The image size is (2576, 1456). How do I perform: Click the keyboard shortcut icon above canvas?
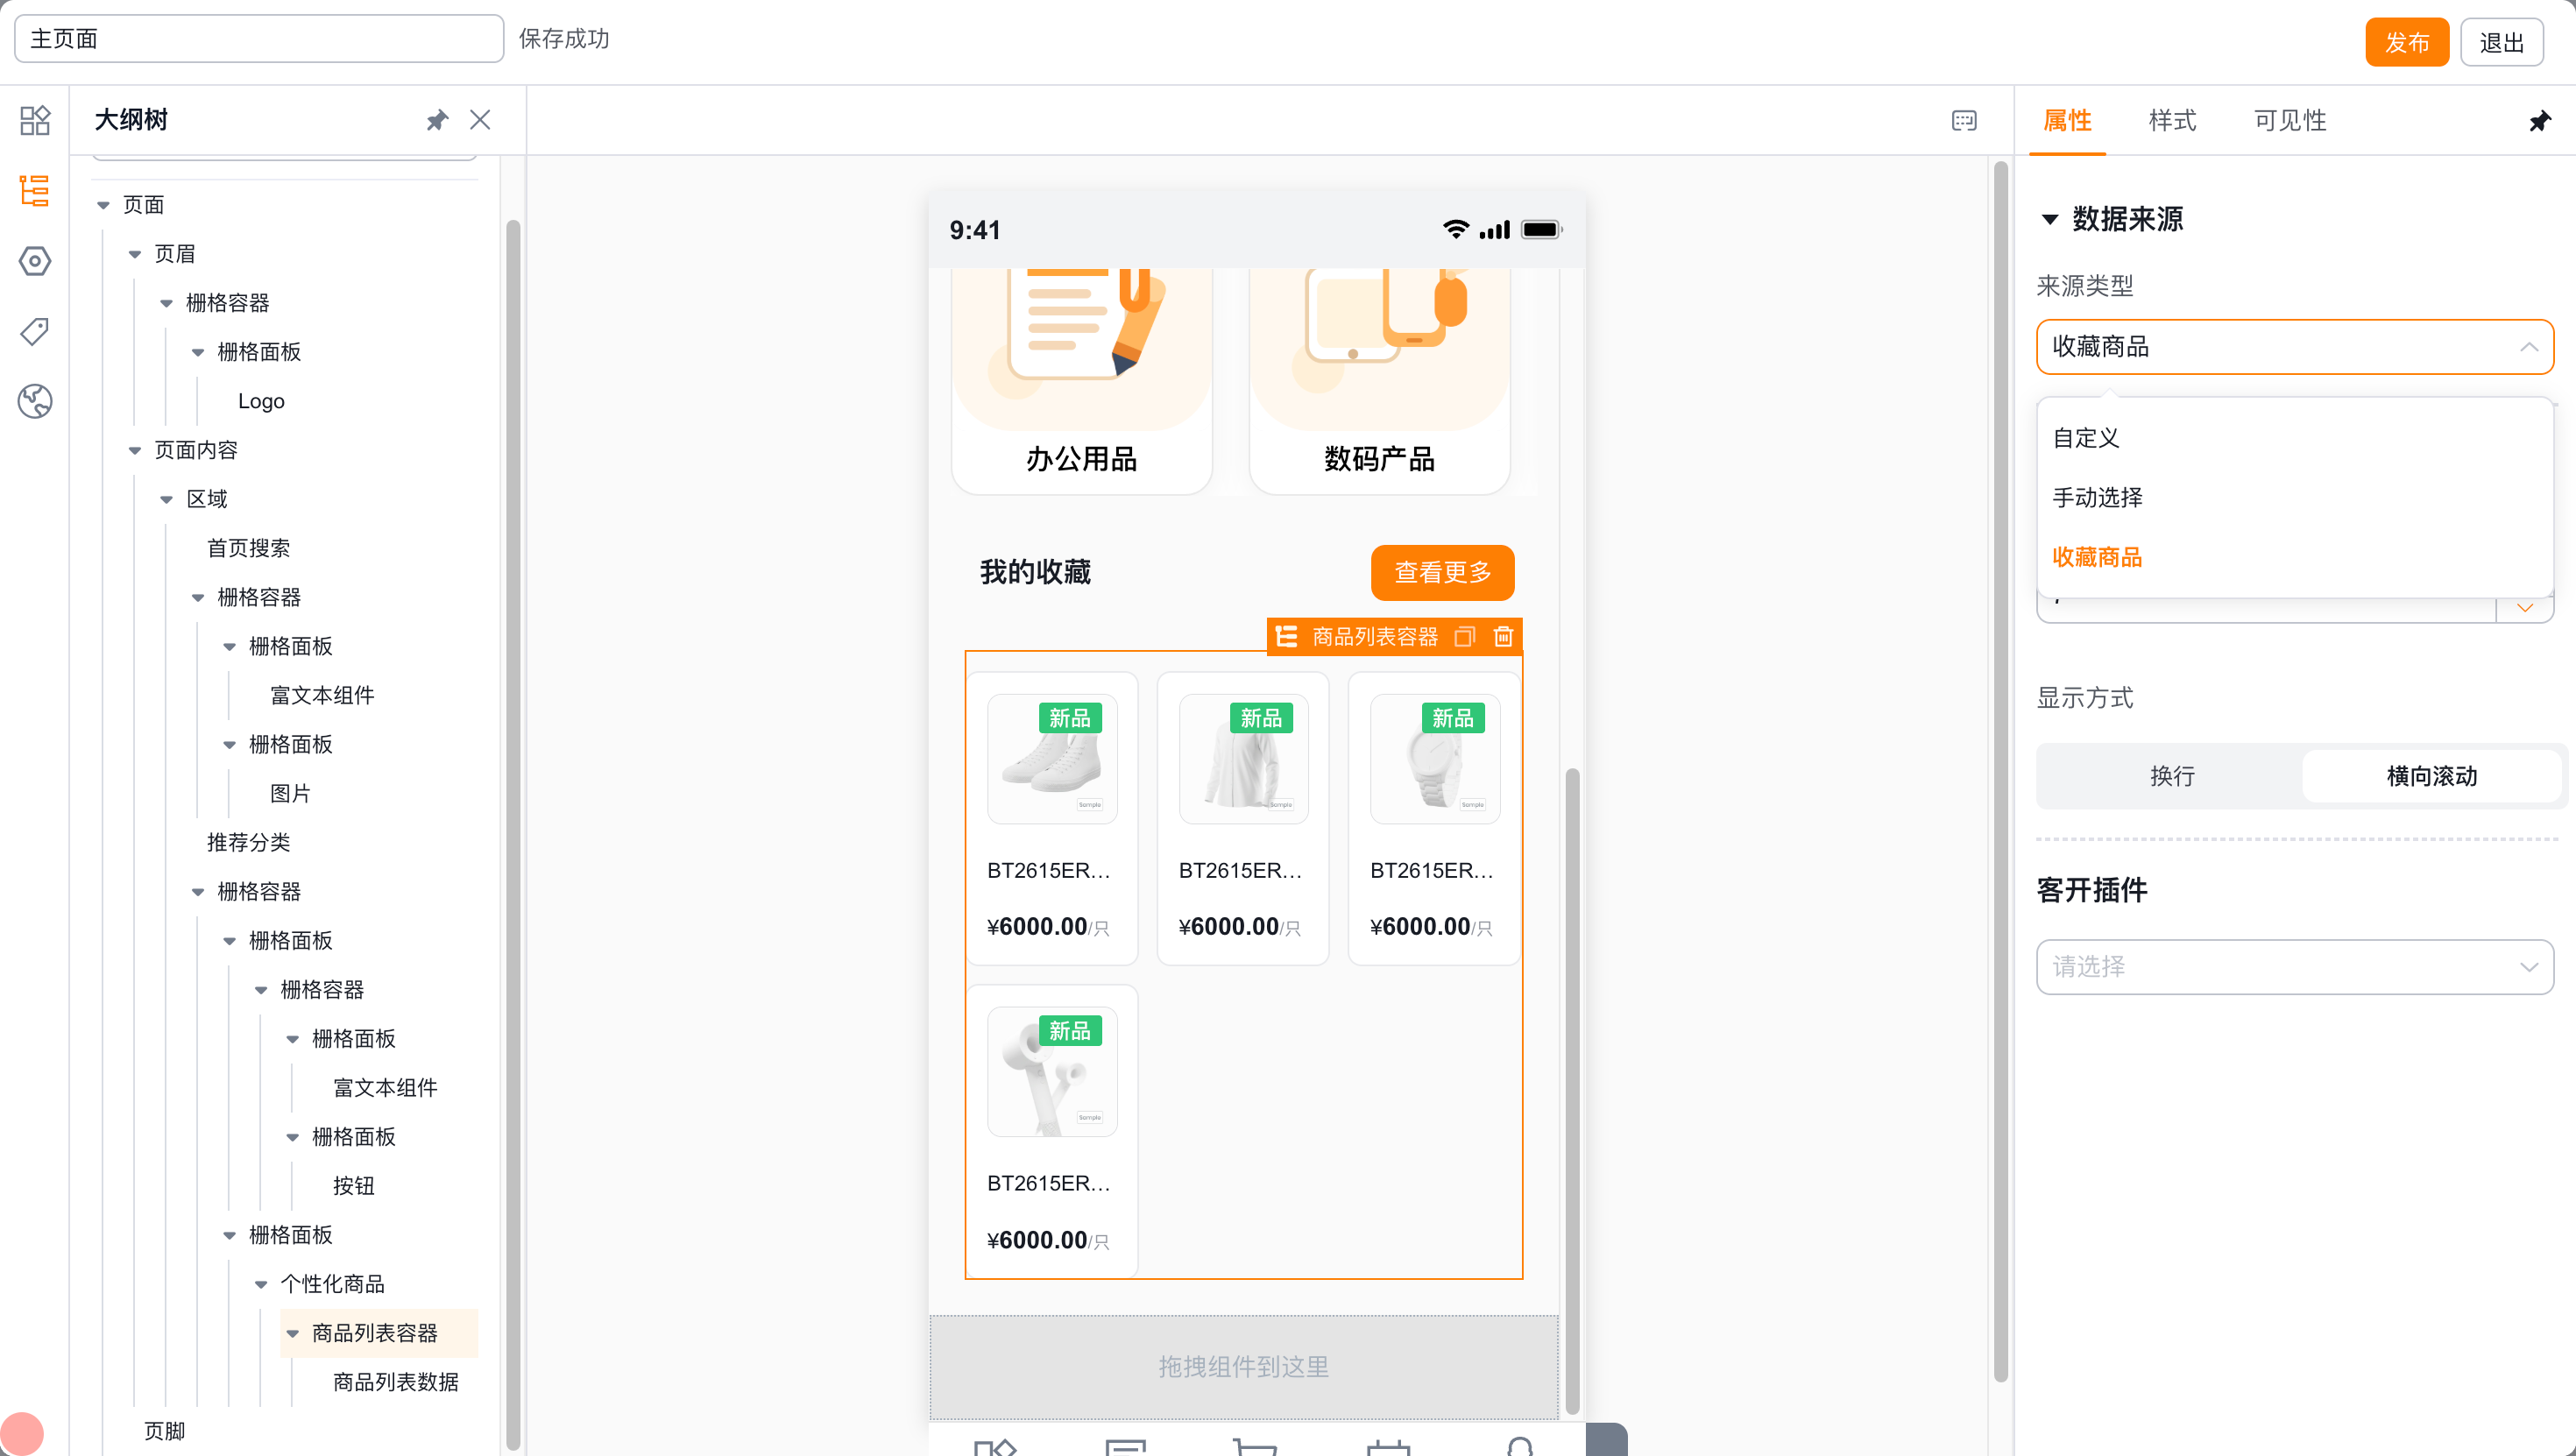1964,120
